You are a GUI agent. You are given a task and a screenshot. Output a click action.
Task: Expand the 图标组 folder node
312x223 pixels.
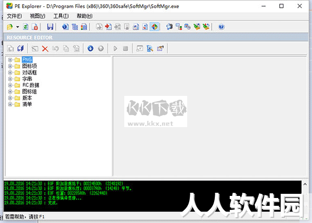tap(10, 92)
